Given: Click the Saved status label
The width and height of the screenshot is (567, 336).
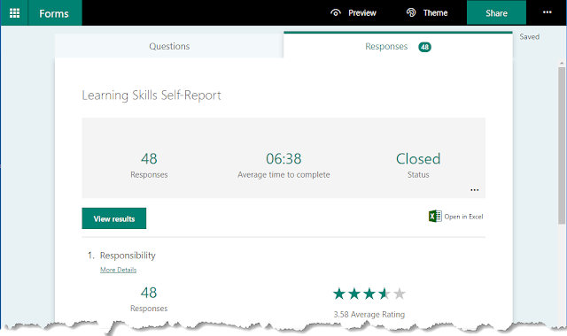Looking at the screenshot, I should point(530,37).
